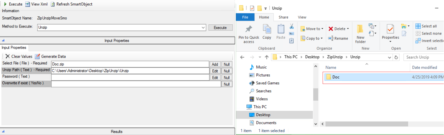Expand the Method to Execute dropdown
This screenshot has width=444, height=135.
203,28
